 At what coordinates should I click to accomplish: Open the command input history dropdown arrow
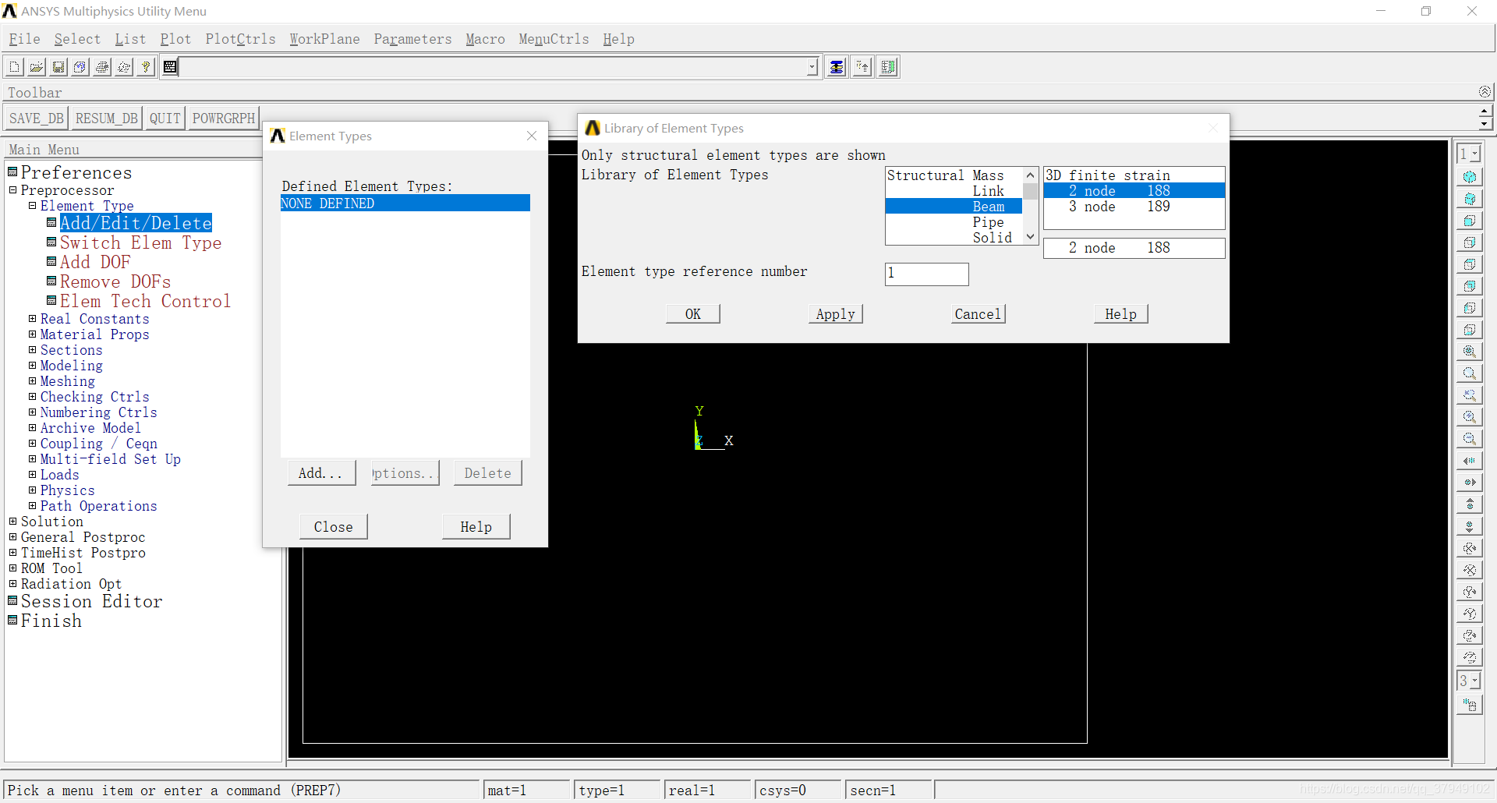point(812,68)
